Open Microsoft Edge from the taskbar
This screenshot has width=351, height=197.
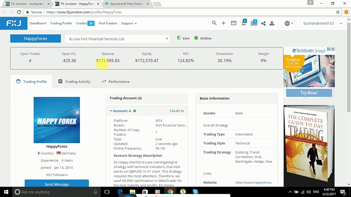pyautogui.click(x=120, y=192)
